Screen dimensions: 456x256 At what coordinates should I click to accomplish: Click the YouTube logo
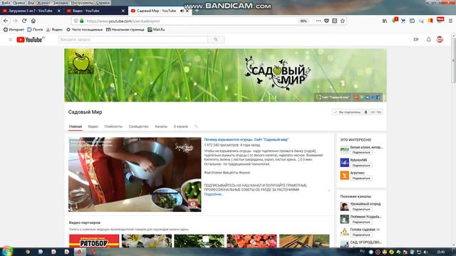click(x=31, y=40)
